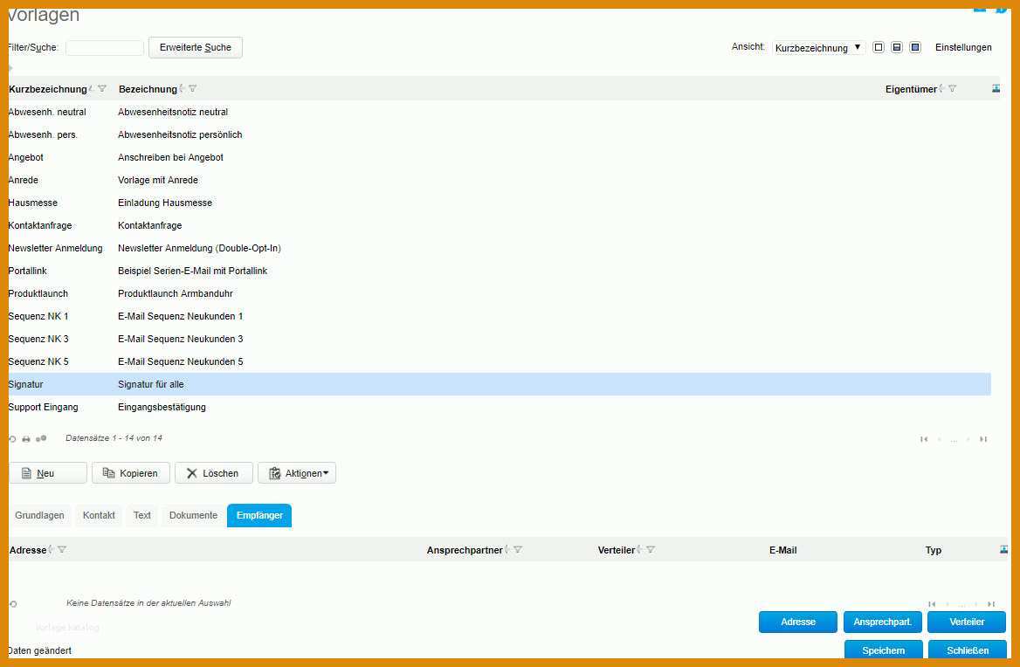The image size is (1020, 667).
Task: Click the Erweiterte Suche button
Action: click(196, 48)
